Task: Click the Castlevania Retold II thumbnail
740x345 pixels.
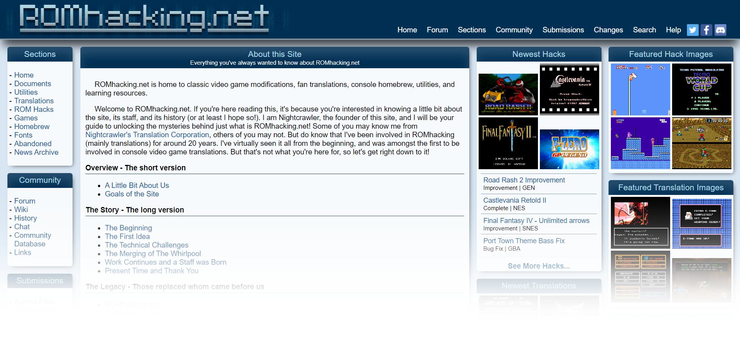Action: coord(569,90)
